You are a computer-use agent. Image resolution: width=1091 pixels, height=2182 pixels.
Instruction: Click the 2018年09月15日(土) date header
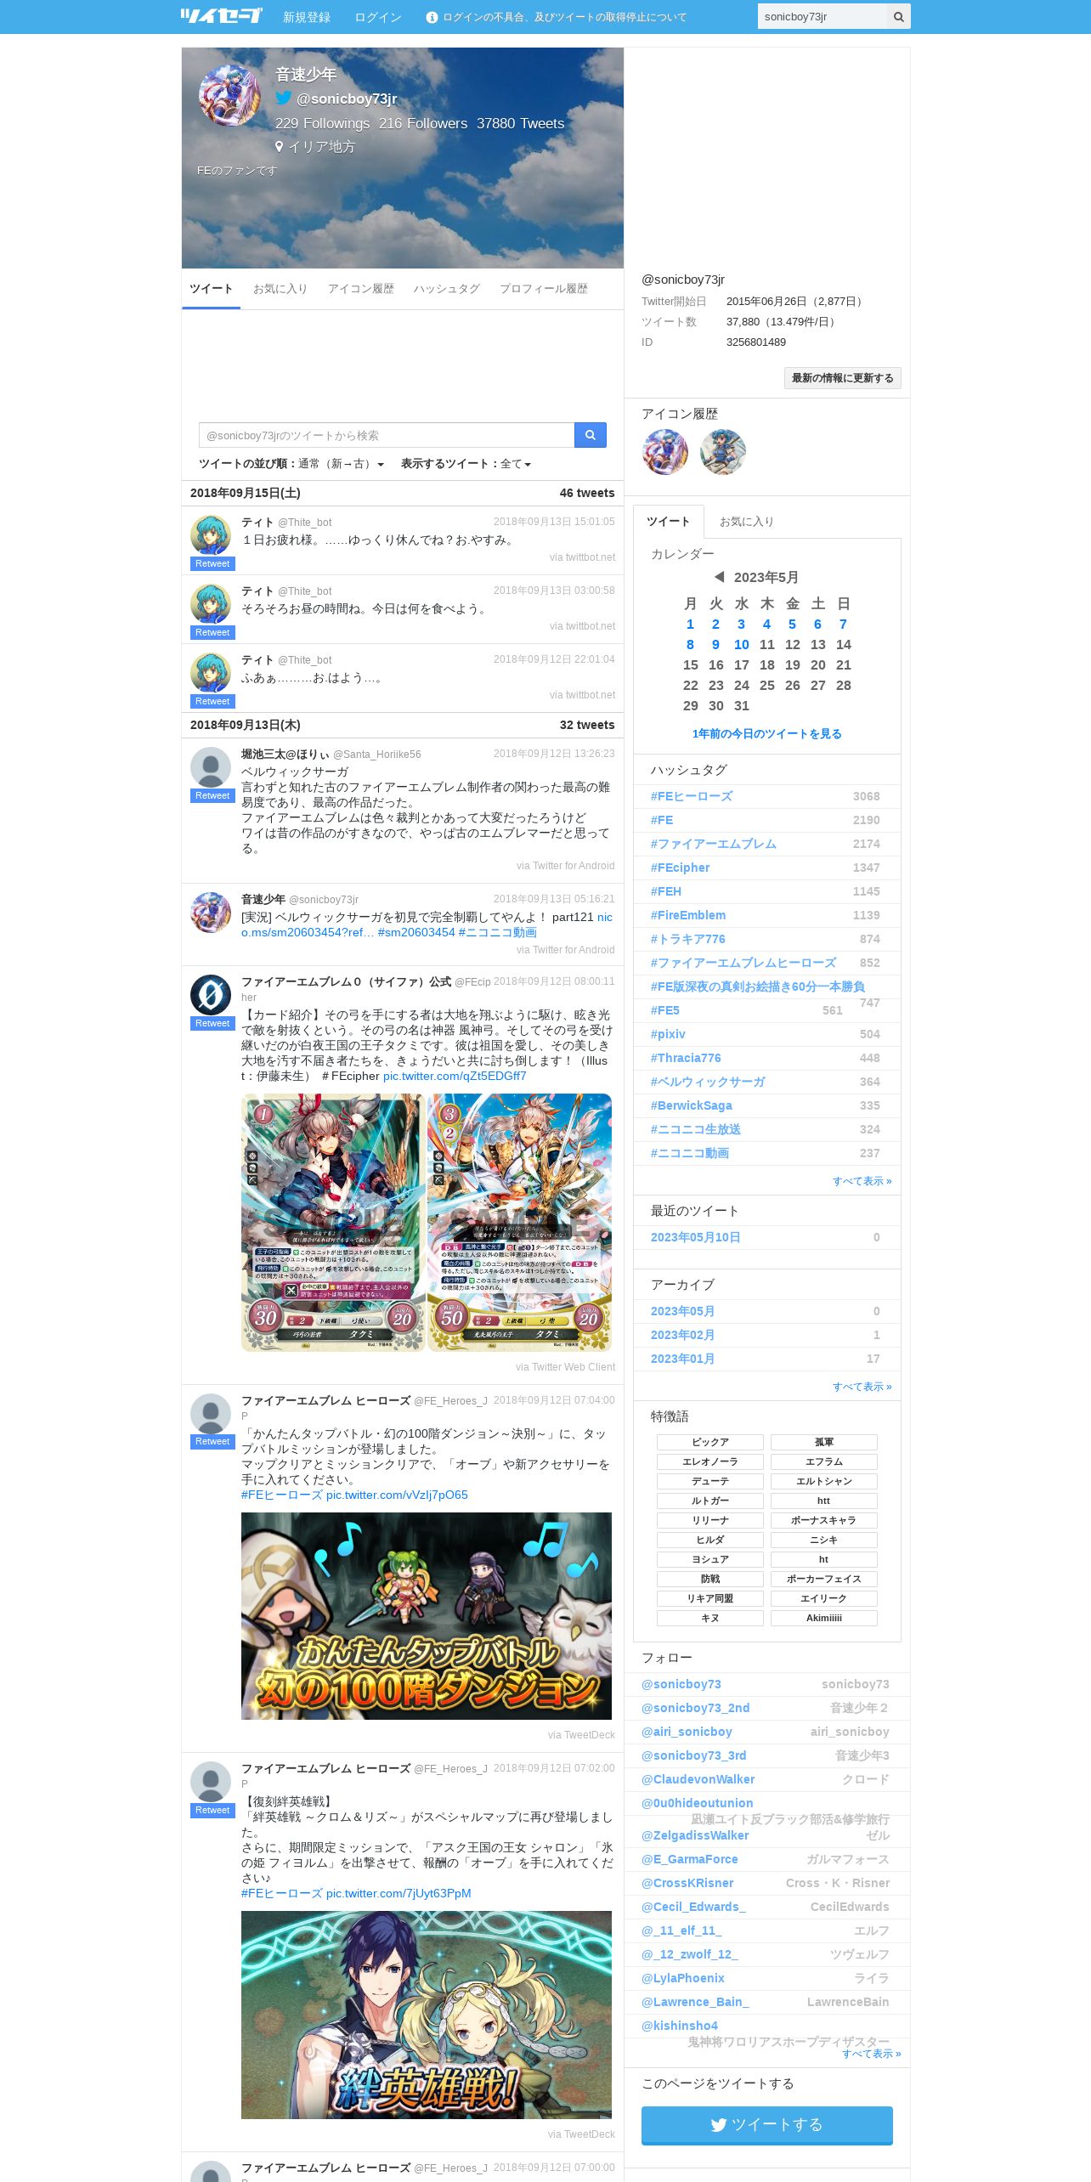tap(246, 493)
